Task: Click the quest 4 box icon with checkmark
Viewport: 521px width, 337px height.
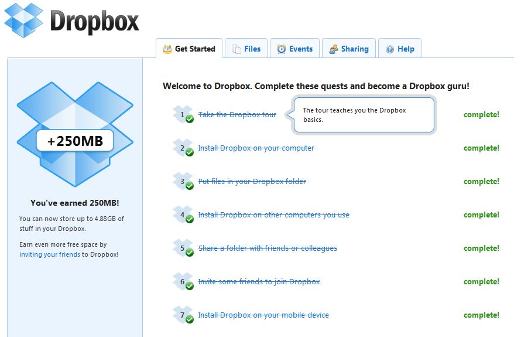Action: (x=183, y=215)
